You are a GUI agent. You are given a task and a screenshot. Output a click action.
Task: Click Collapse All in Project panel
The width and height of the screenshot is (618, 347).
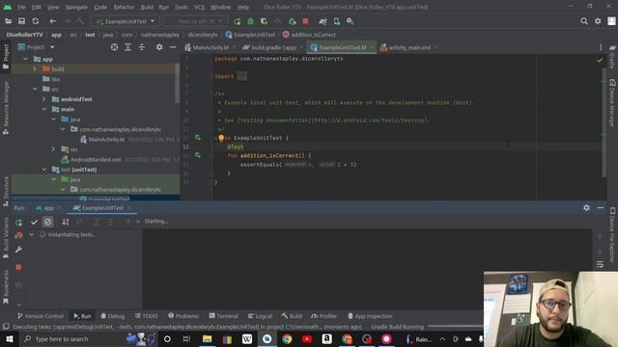pos(142,47)
